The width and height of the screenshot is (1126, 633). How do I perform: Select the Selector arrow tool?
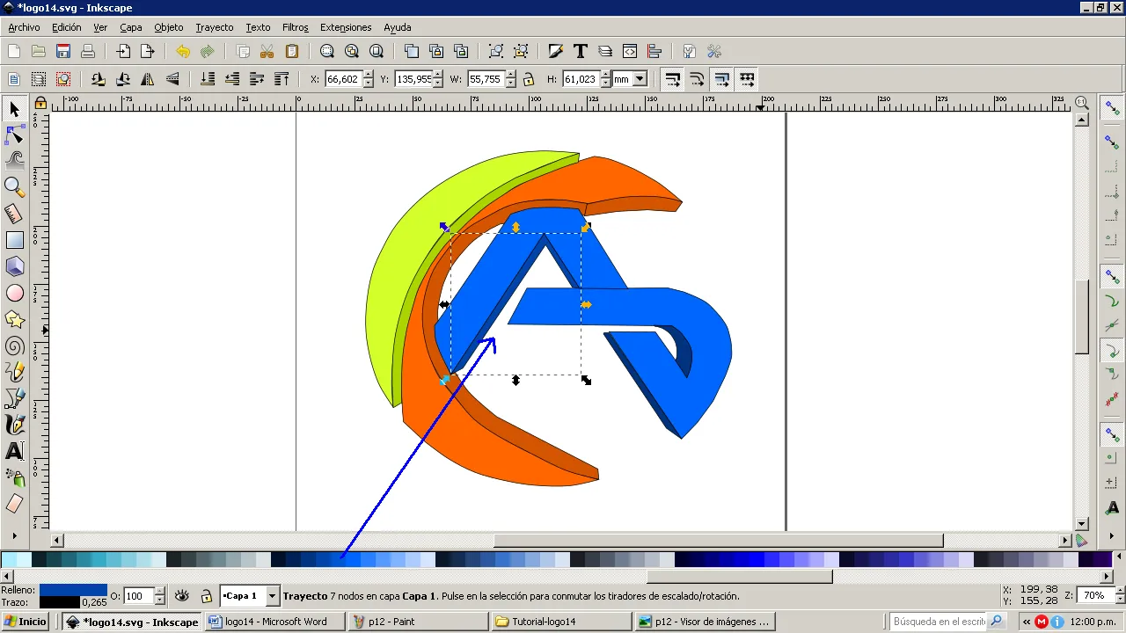tap(14, 109)
